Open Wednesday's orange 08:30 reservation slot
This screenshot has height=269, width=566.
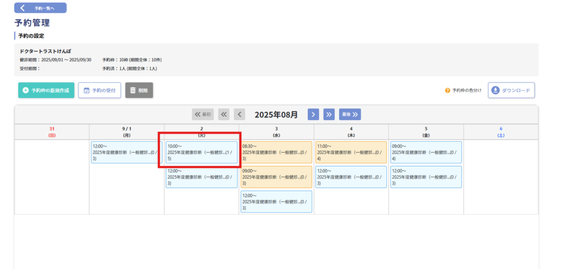click(276, 152)
